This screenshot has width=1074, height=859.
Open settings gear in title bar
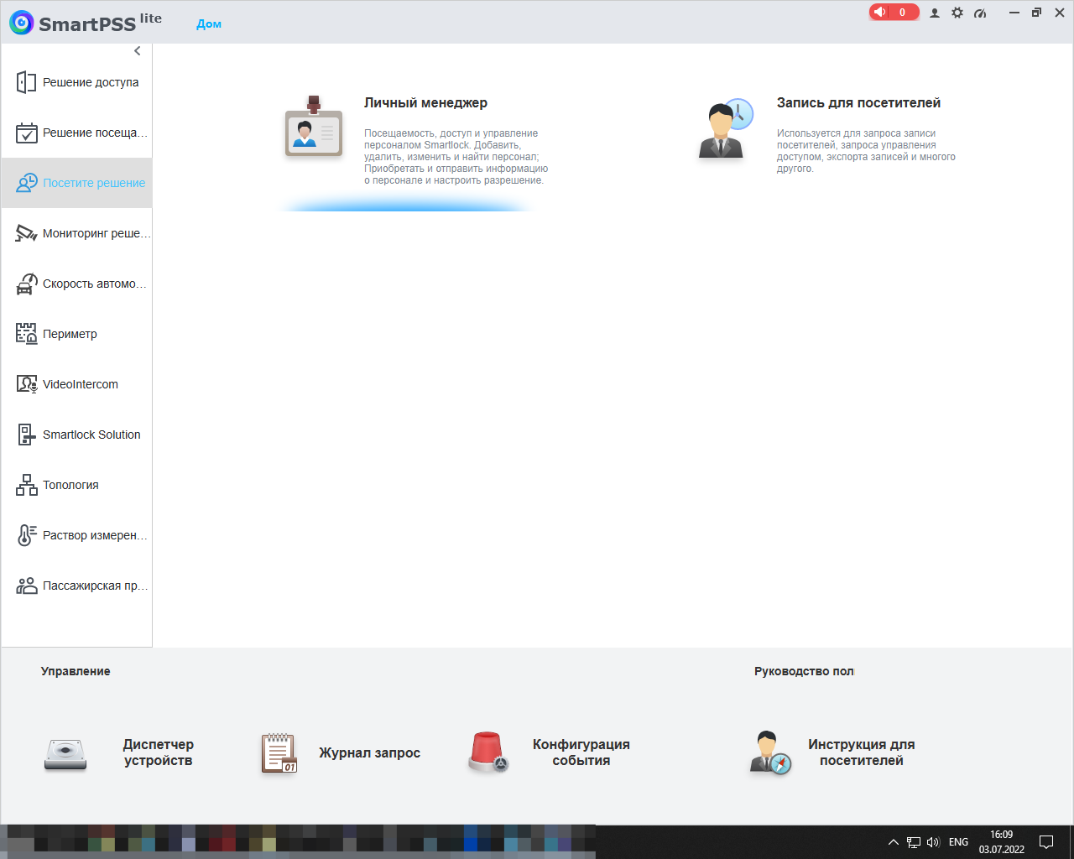click(x=957, y=13)
